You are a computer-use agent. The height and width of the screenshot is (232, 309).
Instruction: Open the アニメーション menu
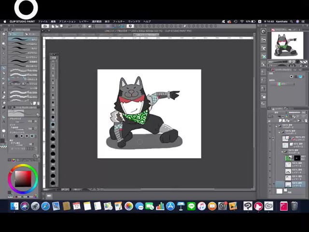67,21
